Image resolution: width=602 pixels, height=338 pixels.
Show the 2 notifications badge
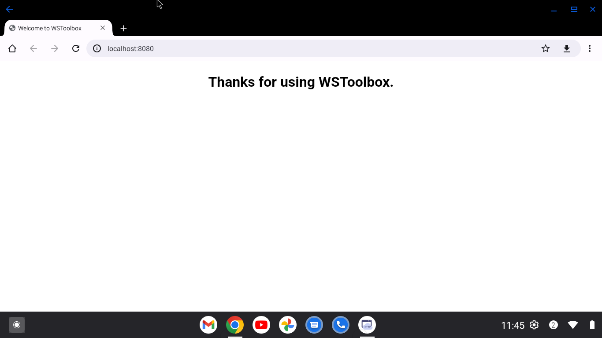[554, 325]
